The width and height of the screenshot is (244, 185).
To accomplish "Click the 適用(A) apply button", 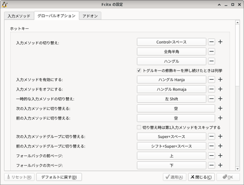I will [175, 177].
